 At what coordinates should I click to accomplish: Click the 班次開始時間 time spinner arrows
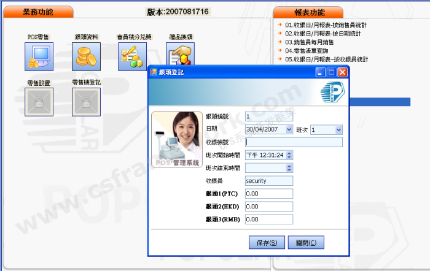click(289, 155)
